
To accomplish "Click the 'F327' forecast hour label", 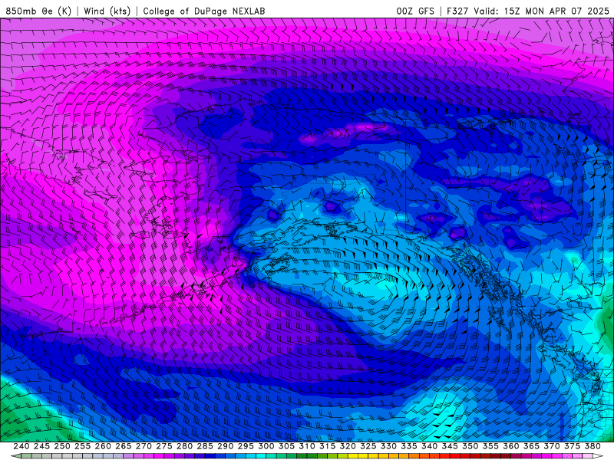I will tap(457, 11).
